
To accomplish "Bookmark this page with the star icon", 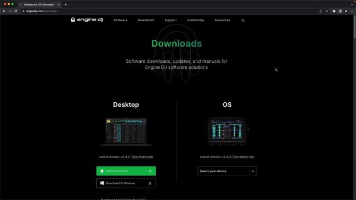I will coord(327,11).
